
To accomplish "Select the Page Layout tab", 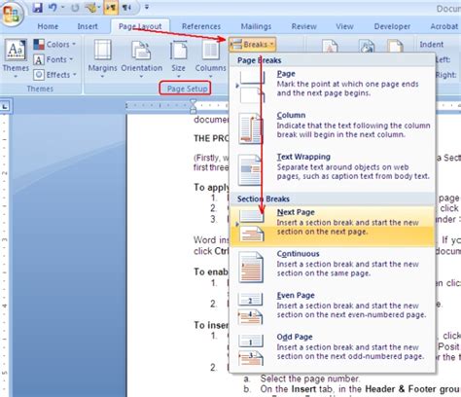I will (140, 26).
